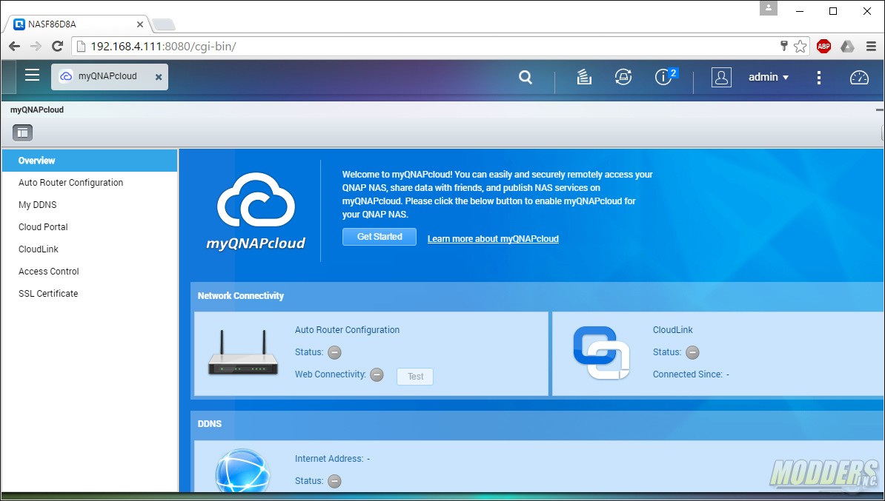885x501 pixels.
Task: Click the Internet Address label
Action: click(x=329, y=459)
